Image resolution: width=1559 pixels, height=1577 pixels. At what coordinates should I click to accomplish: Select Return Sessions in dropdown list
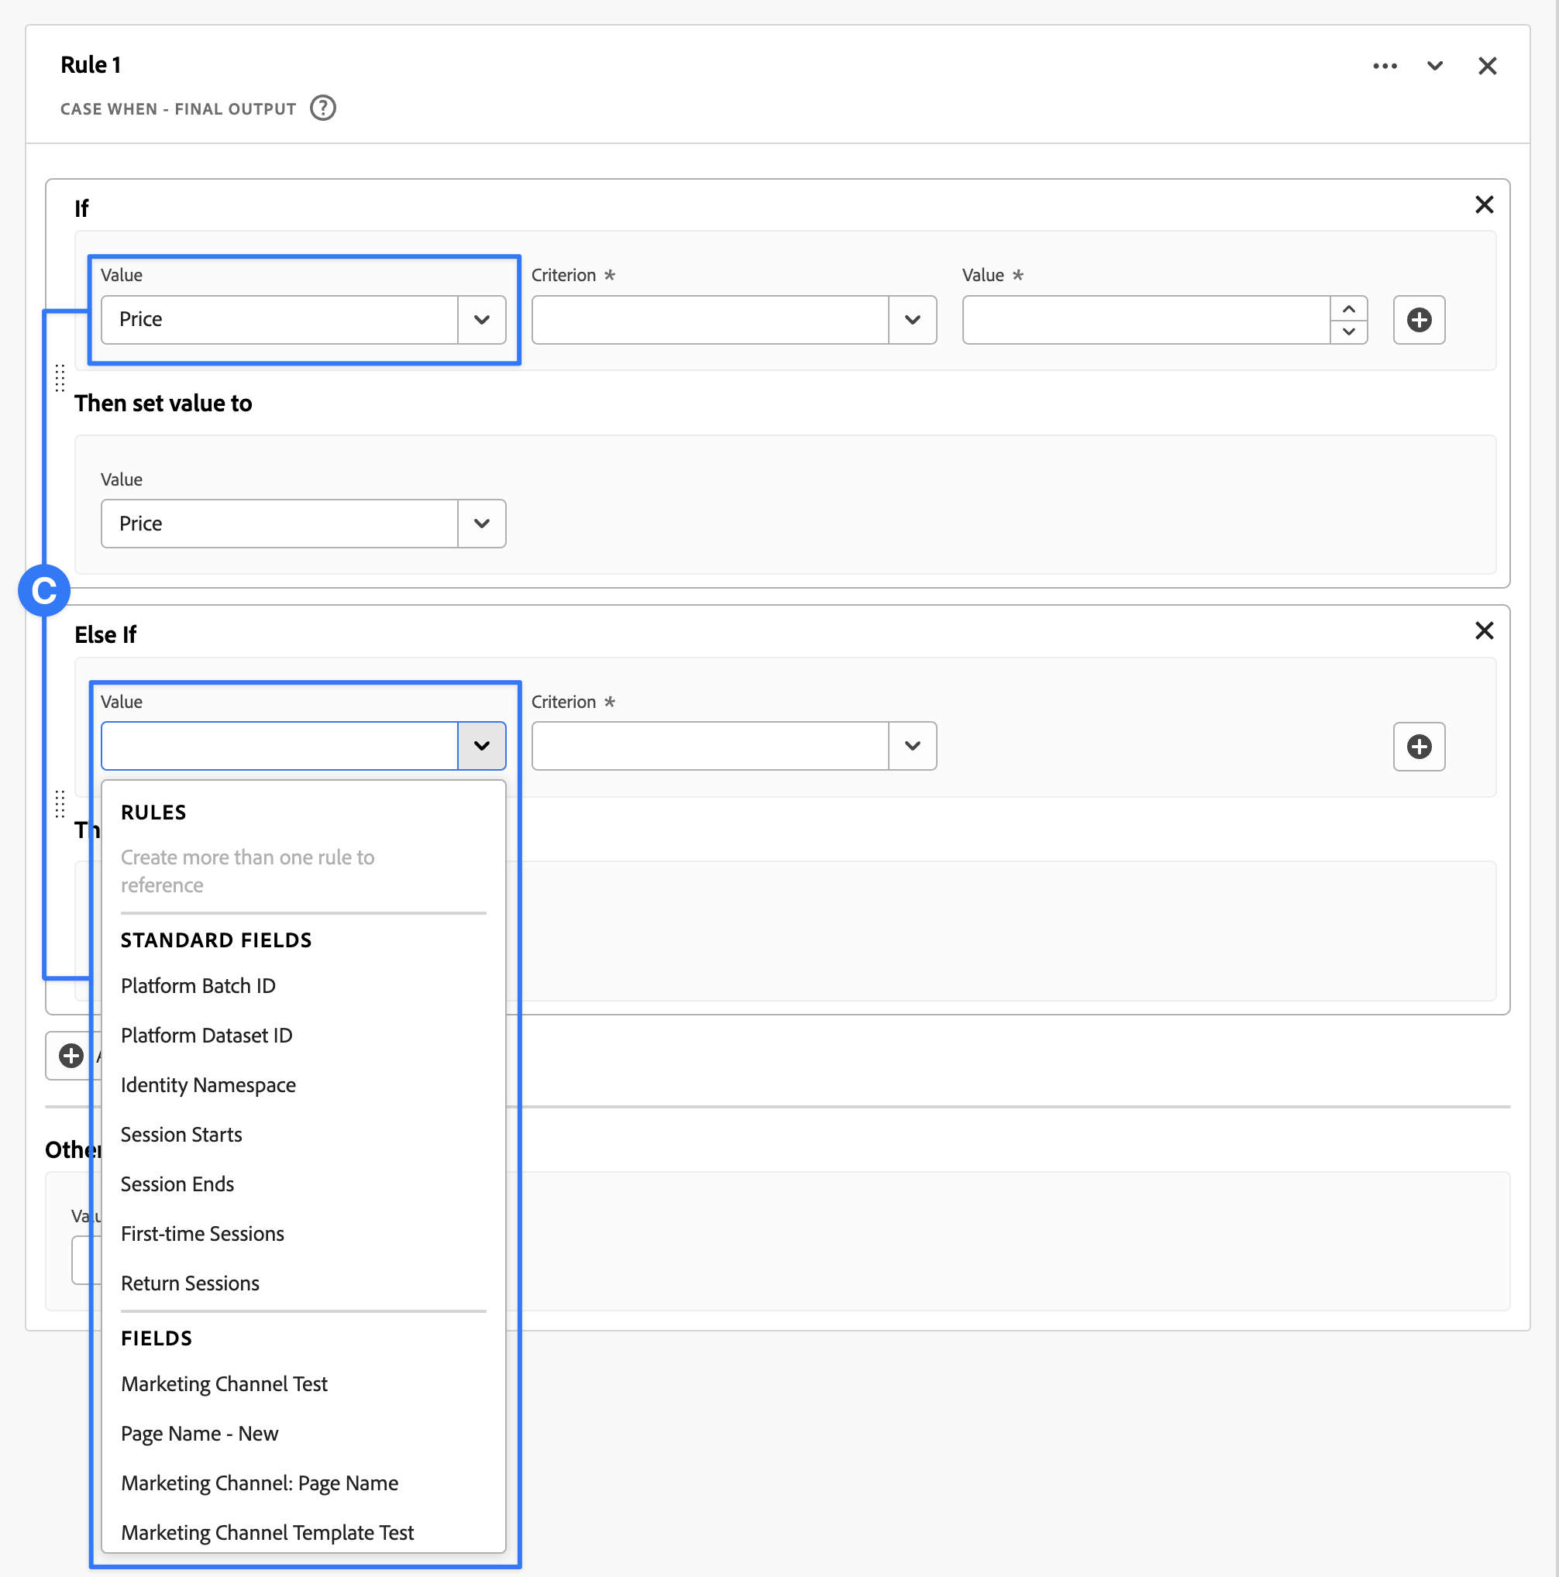coord(191,1283)
